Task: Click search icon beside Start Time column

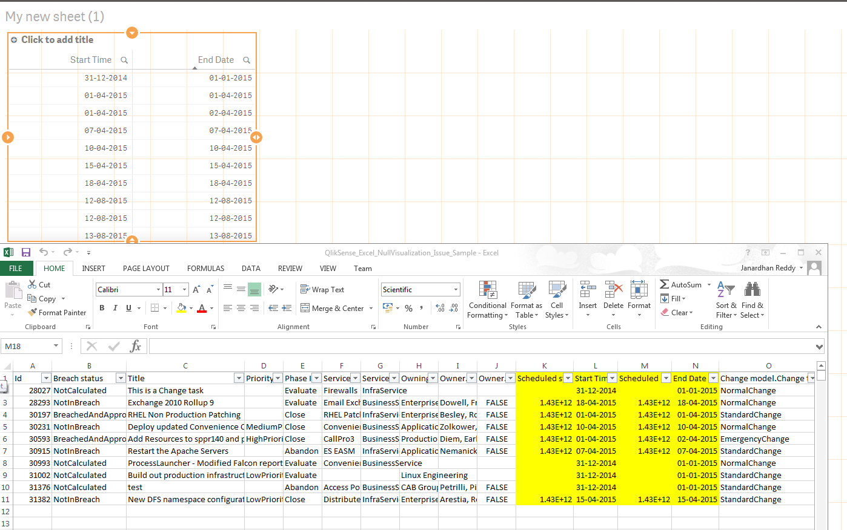Action: click(124, 60)
